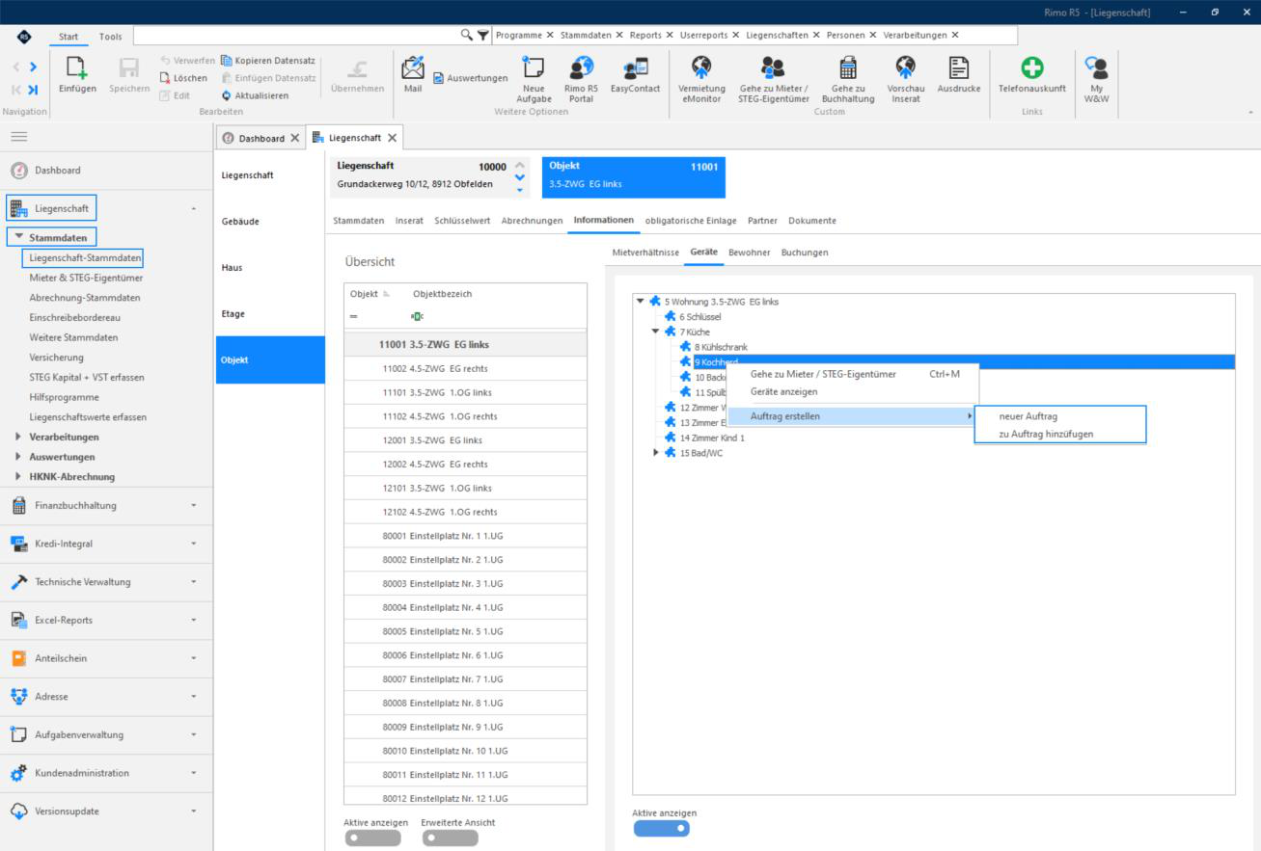Viewport: 1261px width, 851px height.
Task: Select row 11002 4.5-ZWG EG rechts
Action: pos(465,369)
